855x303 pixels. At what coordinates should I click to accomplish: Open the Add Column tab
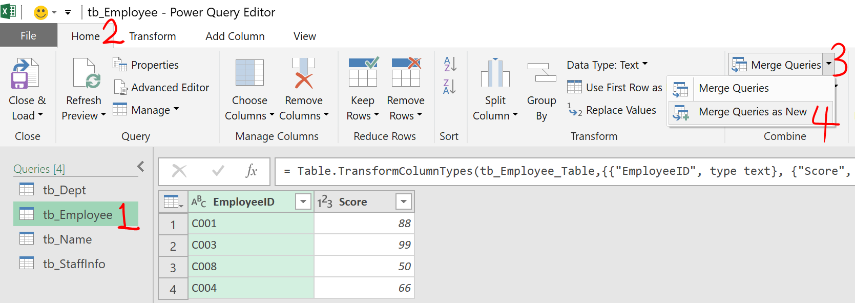pos(235,36)
